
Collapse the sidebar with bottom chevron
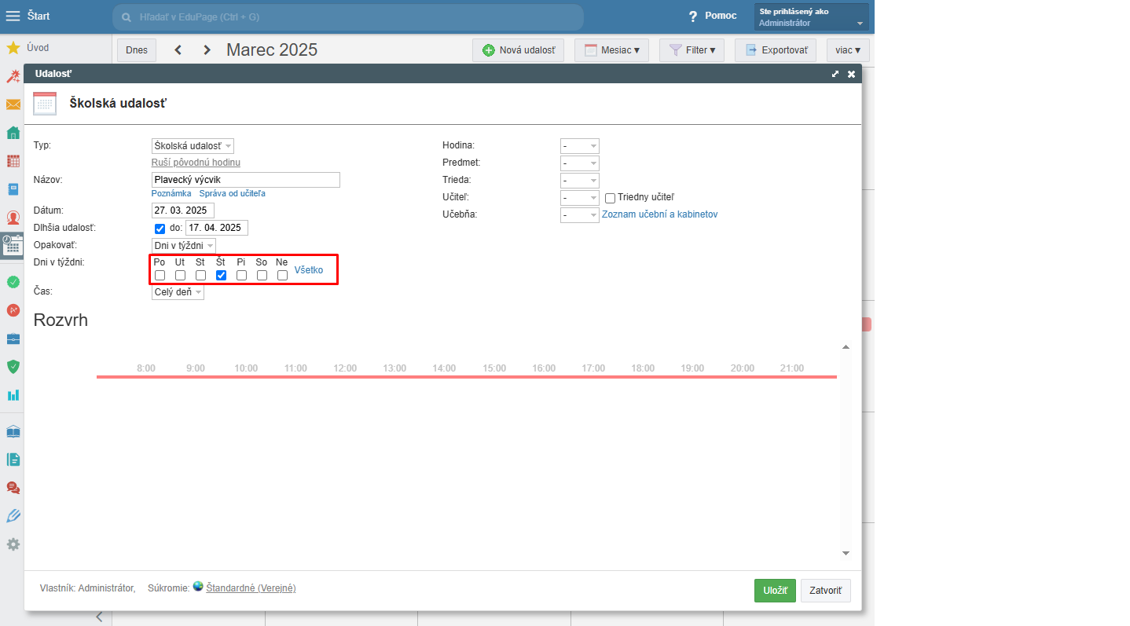point(99,617)
